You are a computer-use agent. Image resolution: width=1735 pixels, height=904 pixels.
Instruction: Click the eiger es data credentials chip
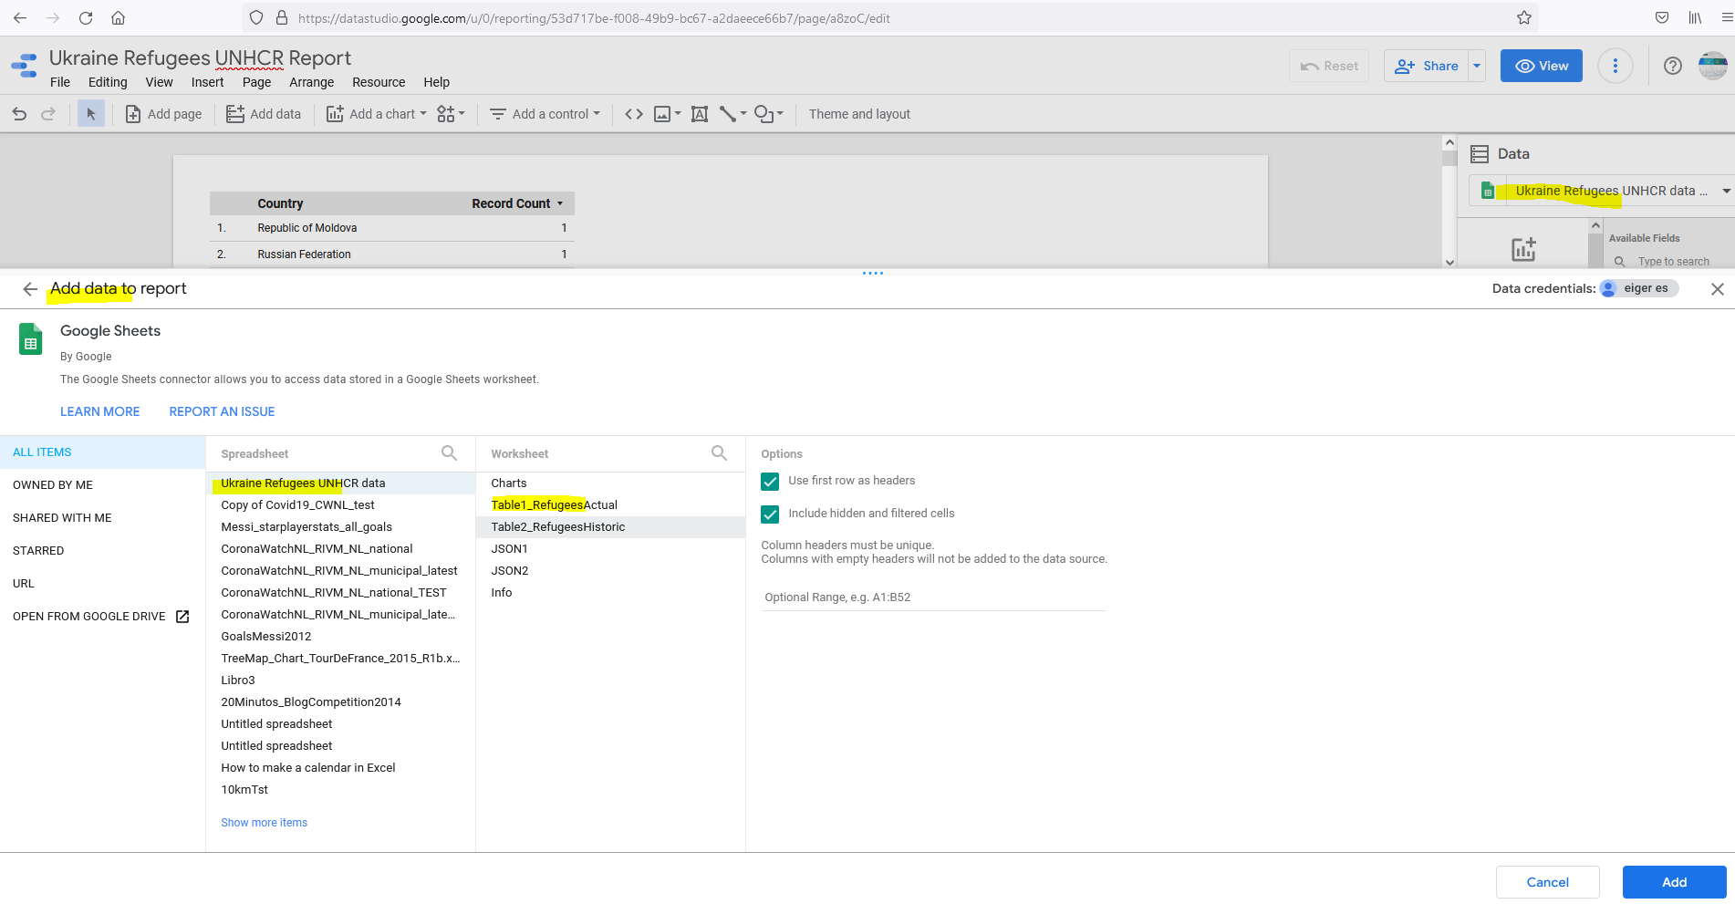tap(1639, 288)
